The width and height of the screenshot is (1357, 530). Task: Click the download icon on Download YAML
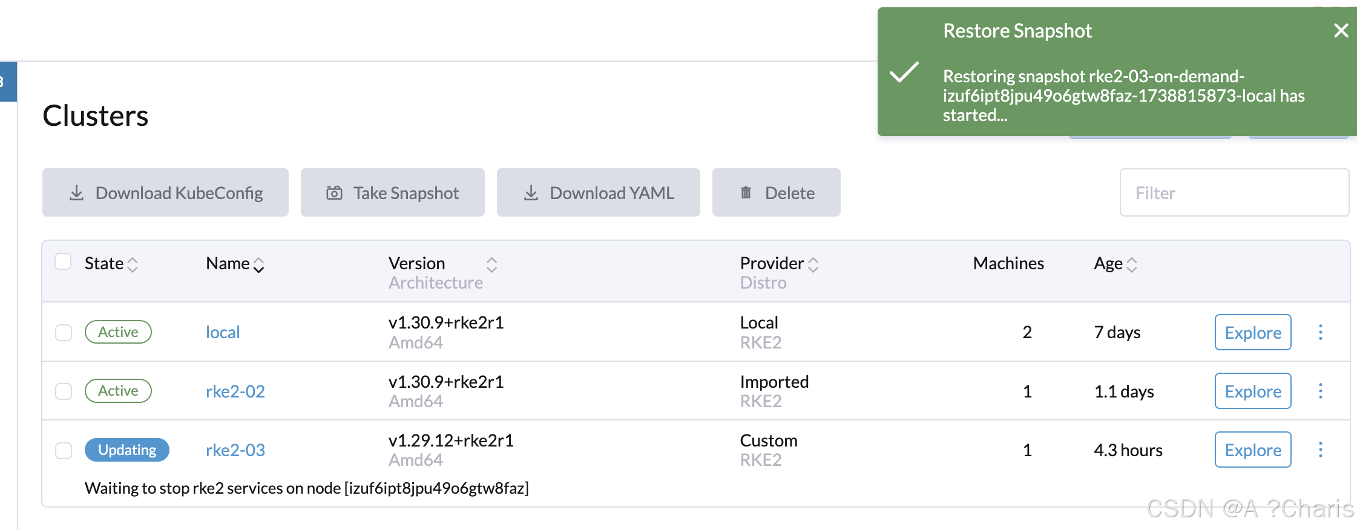[531, 193]
